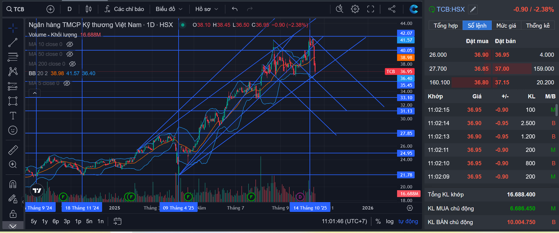Select the ruler measure tool

click(x=13, y=150)
